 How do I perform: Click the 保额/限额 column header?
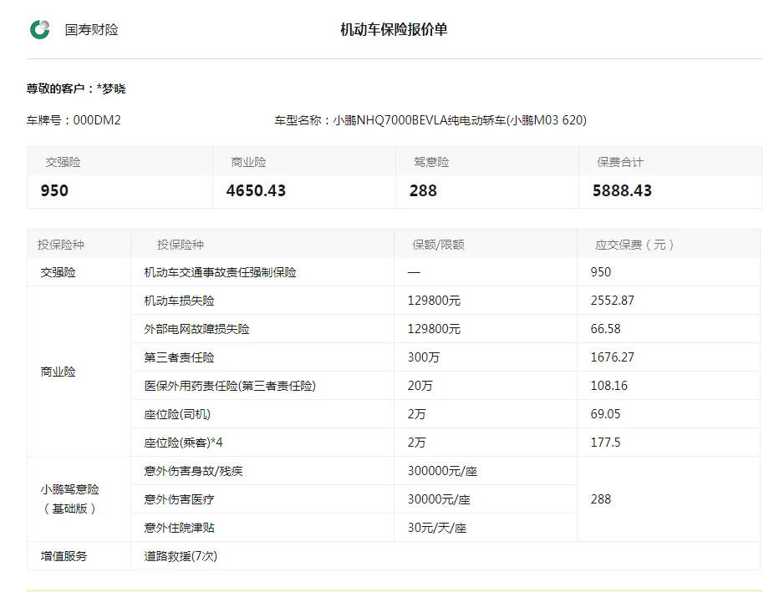click(x=438, y=245)
